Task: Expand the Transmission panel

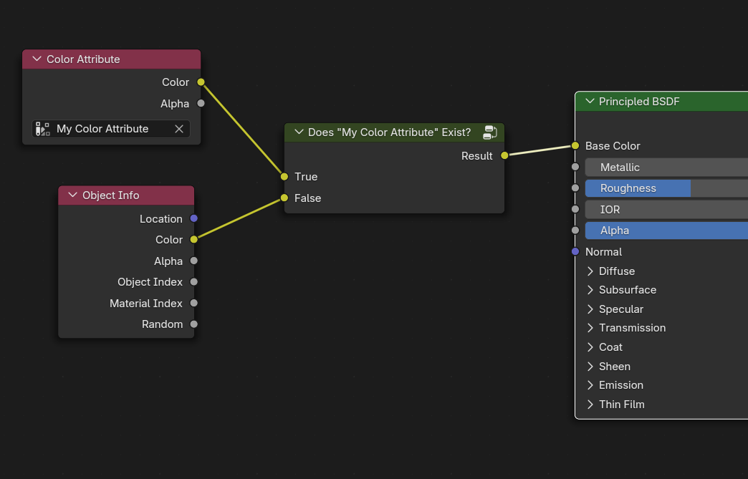Action: coord(590,328)
